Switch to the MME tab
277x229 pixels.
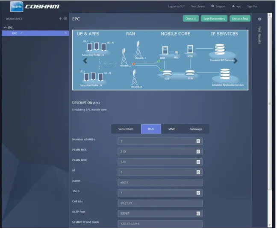171,129
